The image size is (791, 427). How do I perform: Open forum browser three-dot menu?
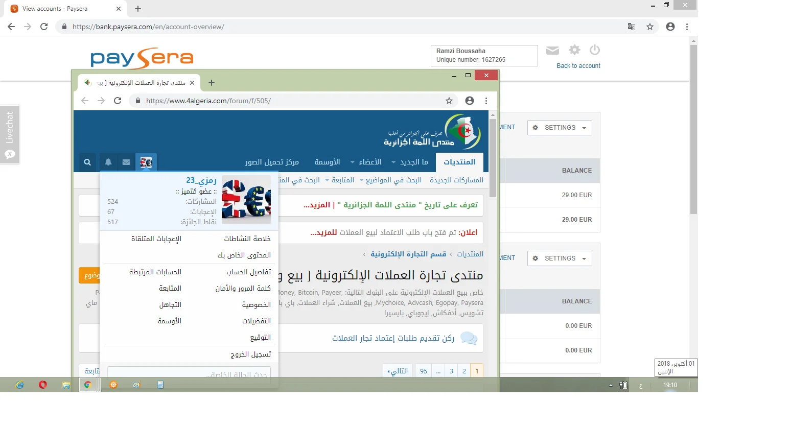486,101
